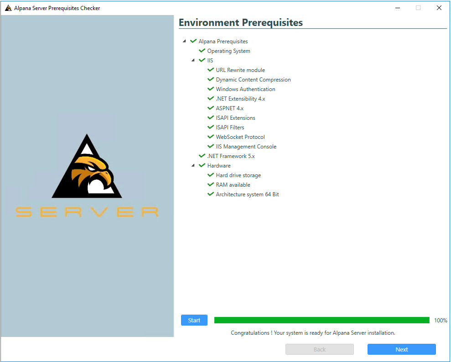The width and height of the screenshot is (451, 362).
Task: Select the IIS Management Console row
Action: point(242,147)
